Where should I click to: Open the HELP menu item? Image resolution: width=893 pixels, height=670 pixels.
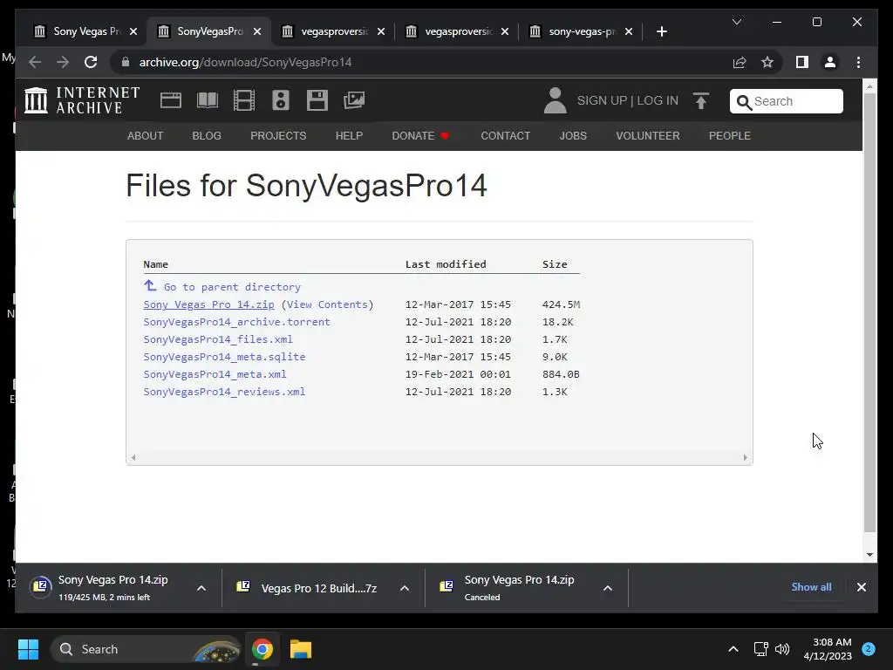pyautogui.click(x=349, y=135)
